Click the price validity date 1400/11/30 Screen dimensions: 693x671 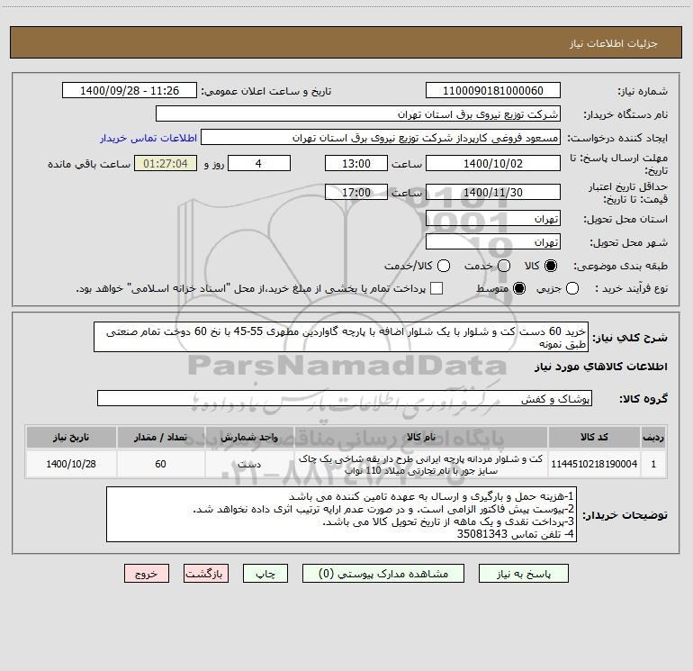click(x=493, y=192)
